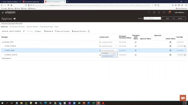
Task: Click the Save button
Action: pyautogui.click(x=167, y=18)
